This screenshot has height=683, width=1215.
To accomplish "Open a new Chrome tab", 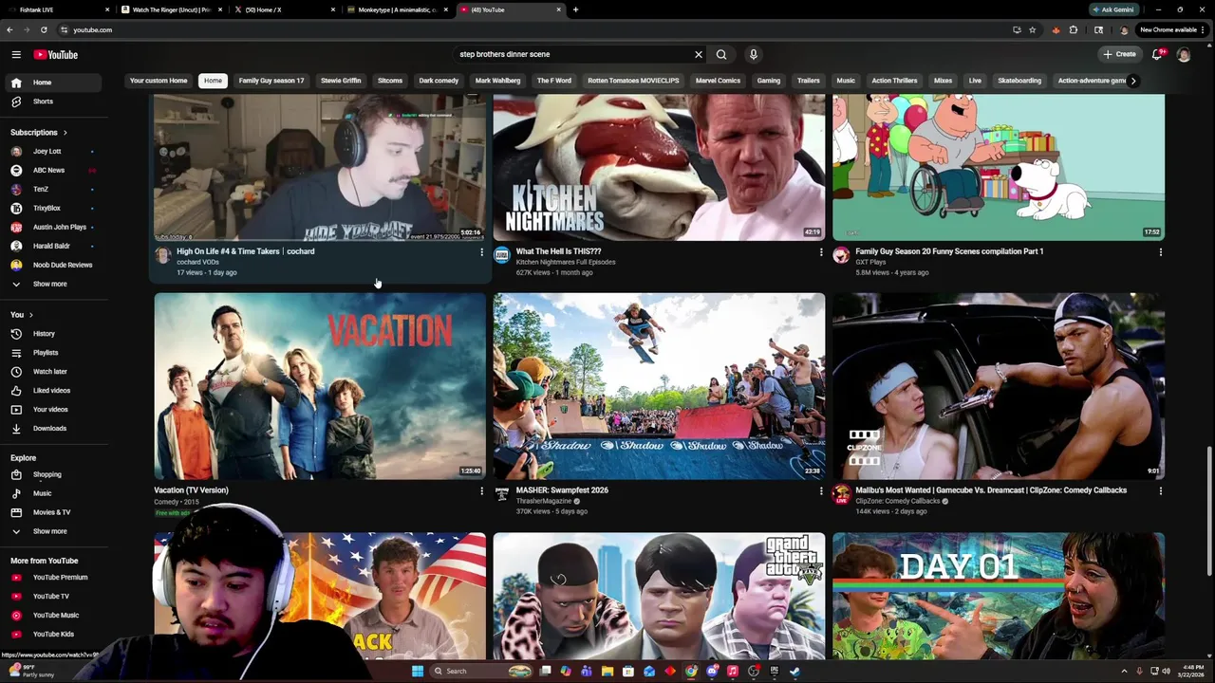I will [x=575, y=9].
